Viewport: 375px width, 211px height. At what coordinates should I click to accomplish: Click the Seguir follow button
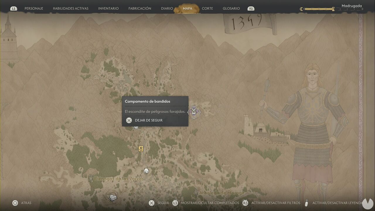coord(163,203)
